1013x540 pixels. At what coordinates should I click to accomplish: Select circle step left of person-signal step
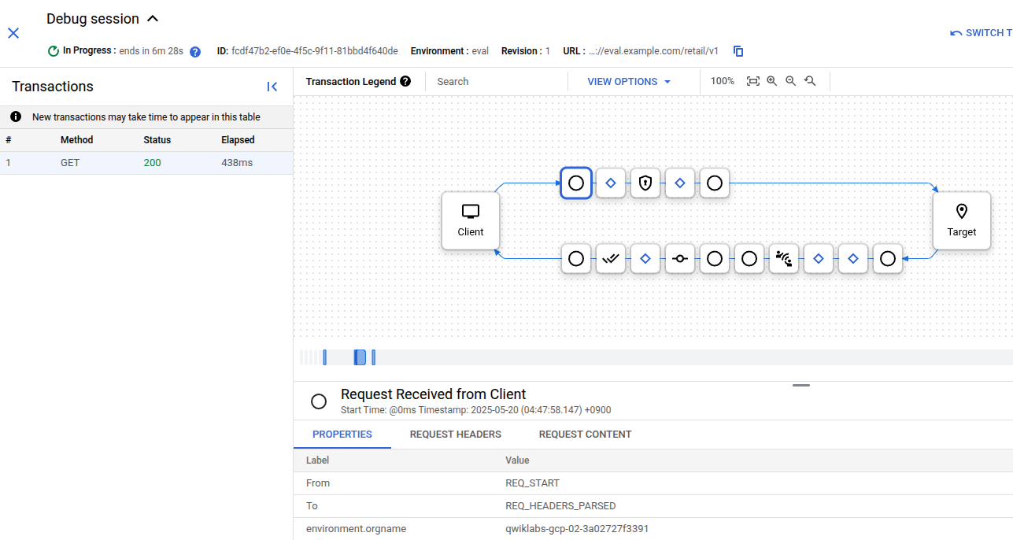(x=749, y=258)
